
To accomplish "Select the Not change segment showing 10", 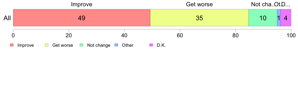I will pos(263,17).
